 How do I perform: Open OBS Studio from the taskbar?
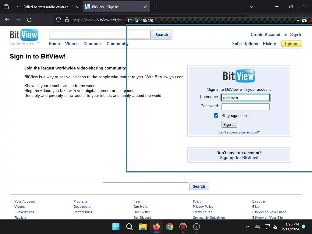[197, 227]
